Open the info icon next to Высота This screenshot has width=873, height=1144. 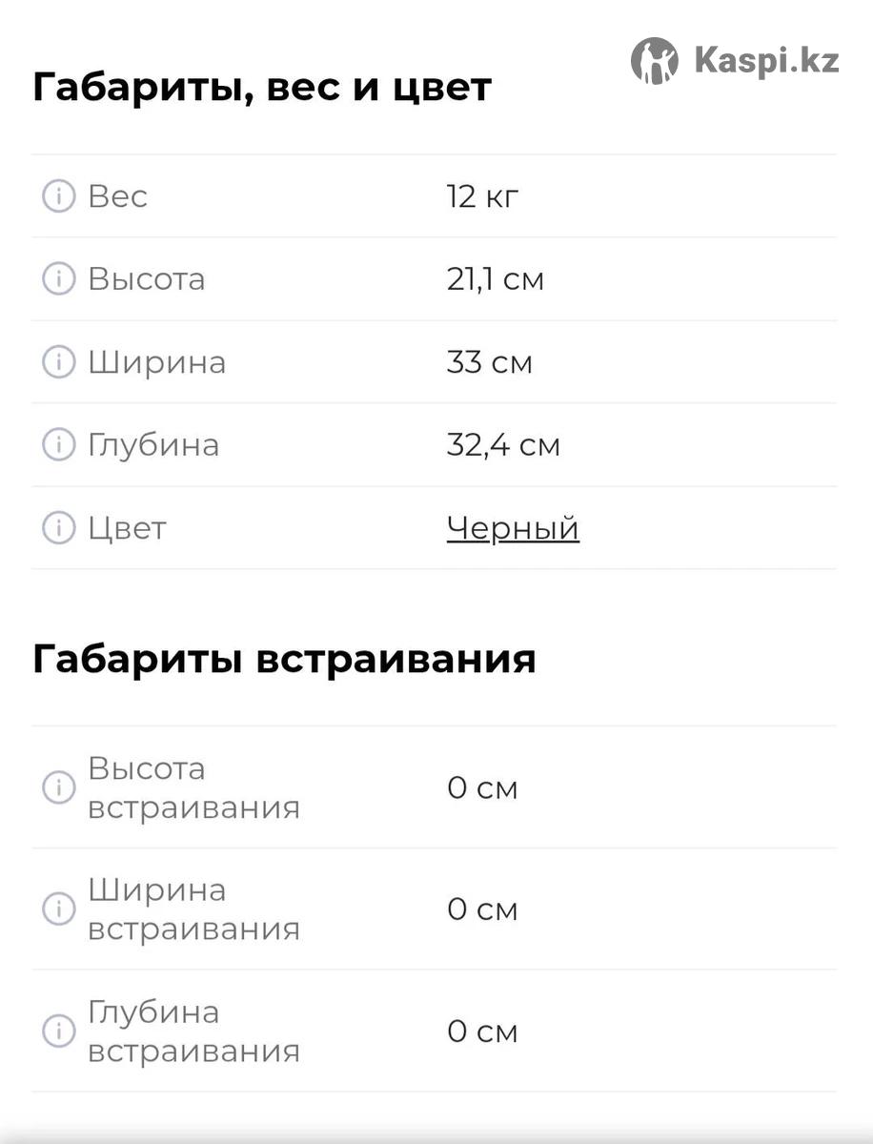coord(58,279)
